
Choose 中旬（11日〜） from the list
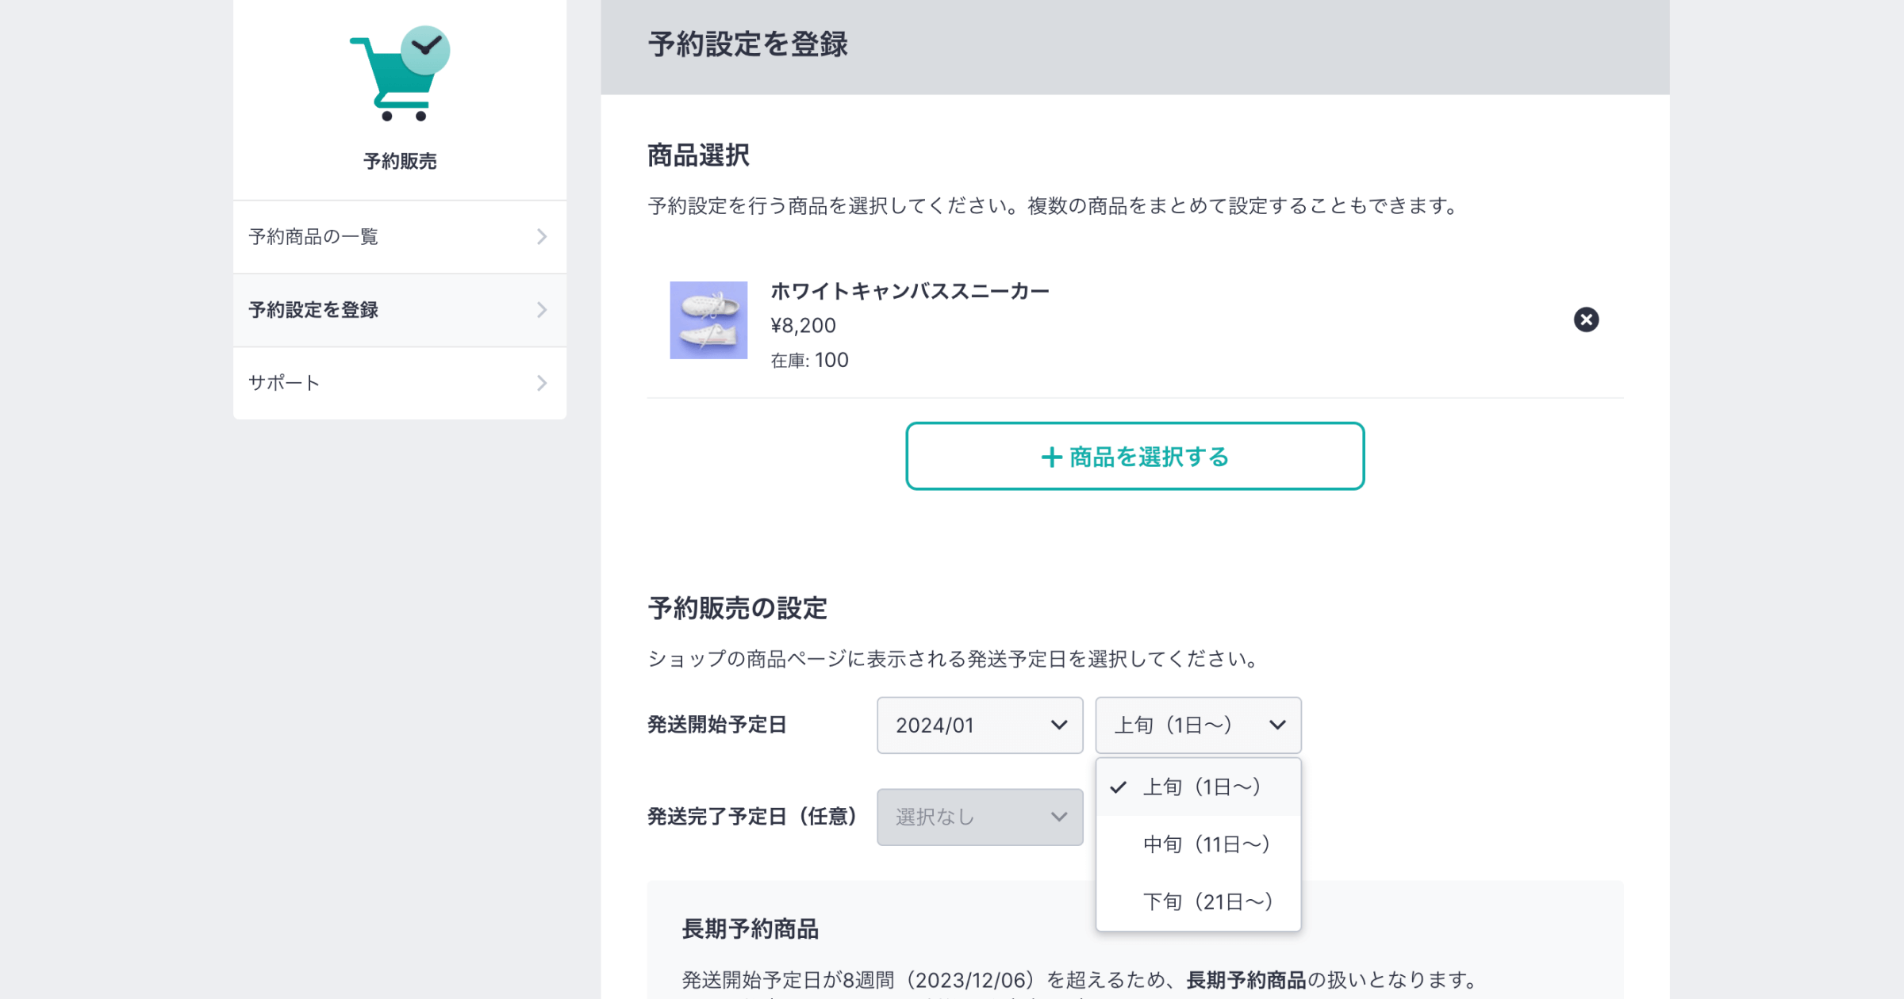click(1198, 844)
